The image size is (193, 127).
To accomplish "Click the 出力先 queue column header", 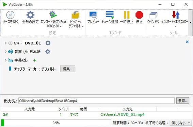I will (128, 109).
